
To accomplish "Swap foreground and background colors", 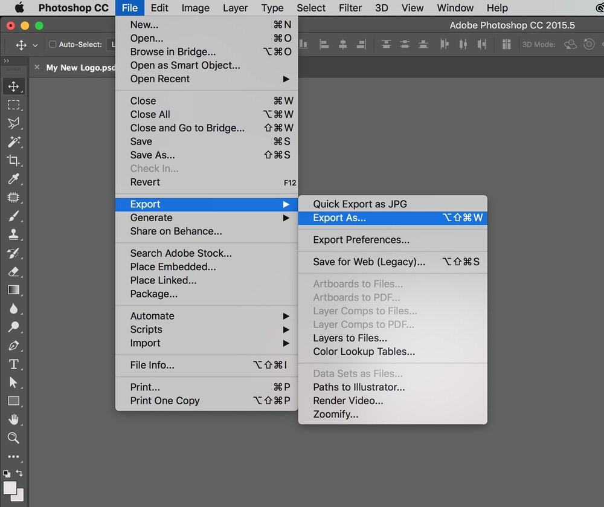I will click(x=19, y=473).
